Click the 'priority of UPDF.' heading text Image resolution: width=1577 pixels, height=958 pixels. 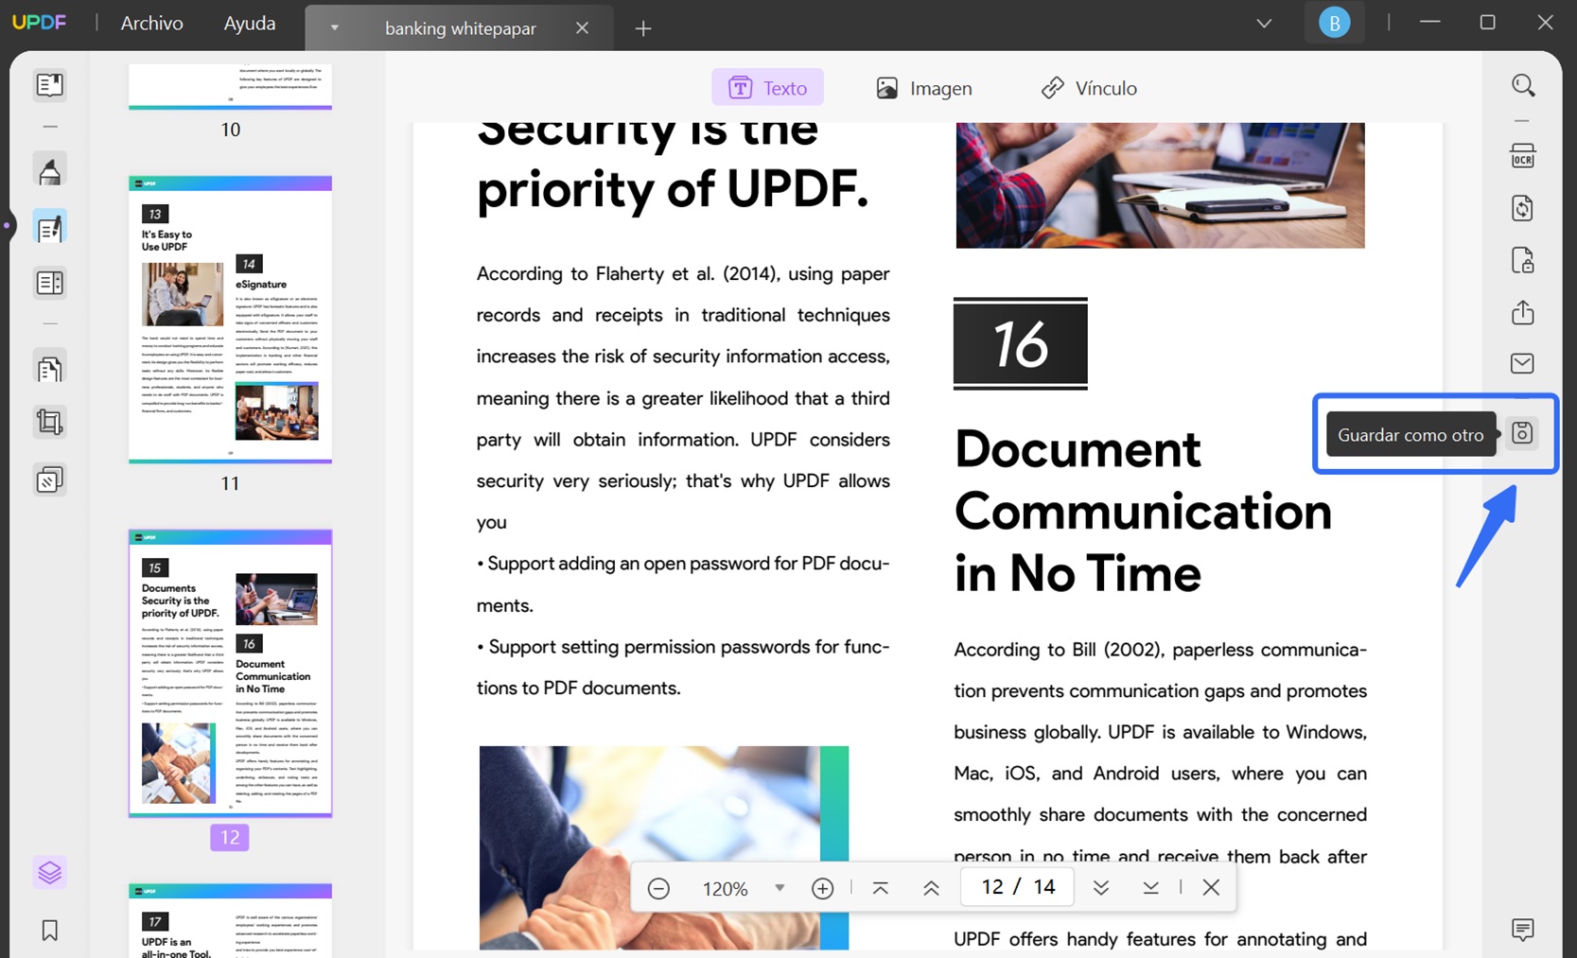click(x=672, y=189)
